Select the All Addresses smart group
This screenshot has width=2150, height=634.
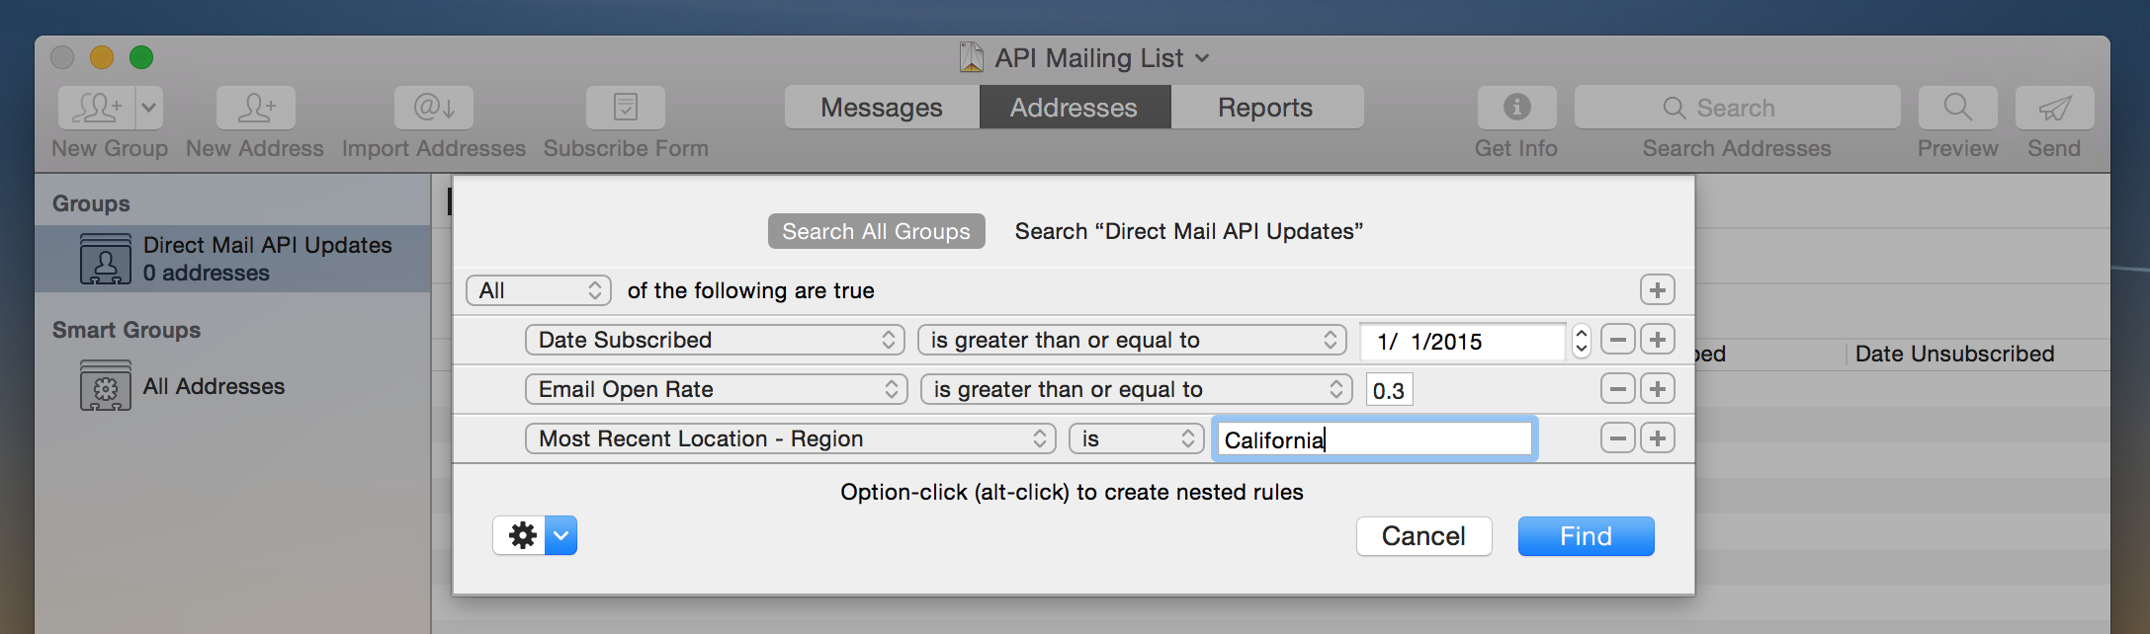233,386
